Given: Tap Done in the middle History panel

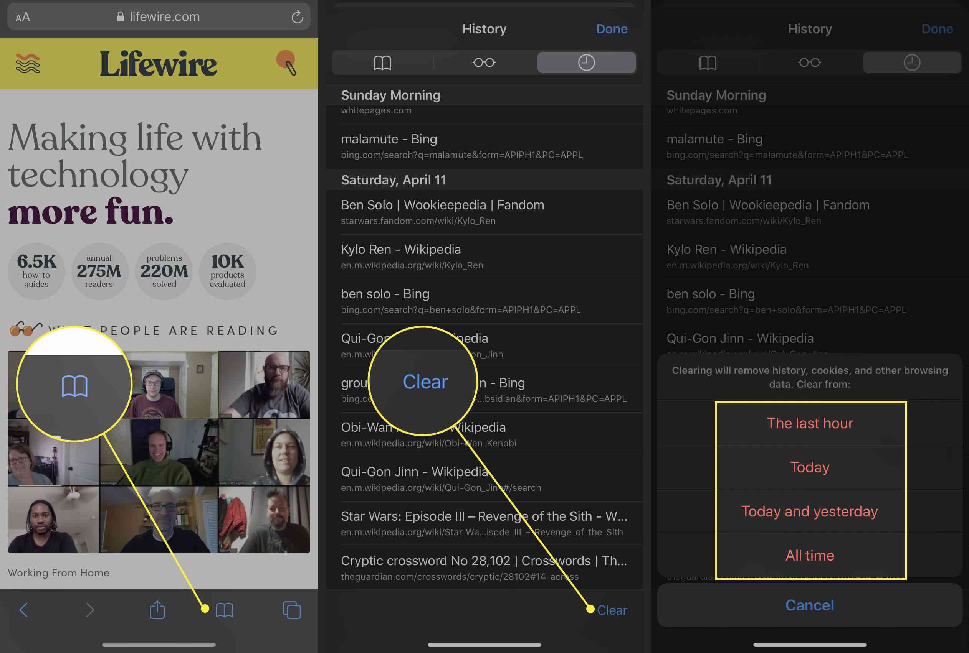Looking at the screenshot, I should coord(612,29).
